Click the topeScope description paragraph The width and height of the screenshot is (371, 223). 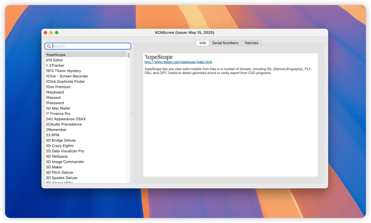228,71
